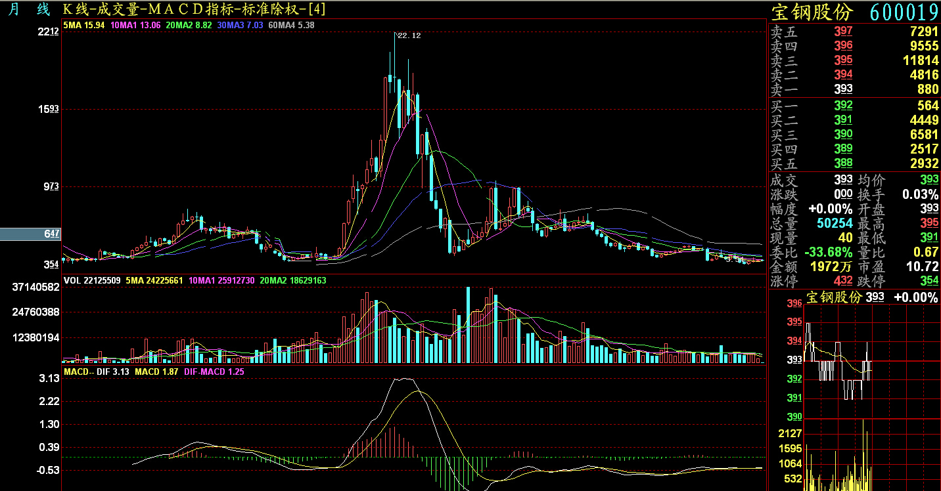Select the 买三 bid row
This screenshot has height=491, width=941.
pos(854,135)
